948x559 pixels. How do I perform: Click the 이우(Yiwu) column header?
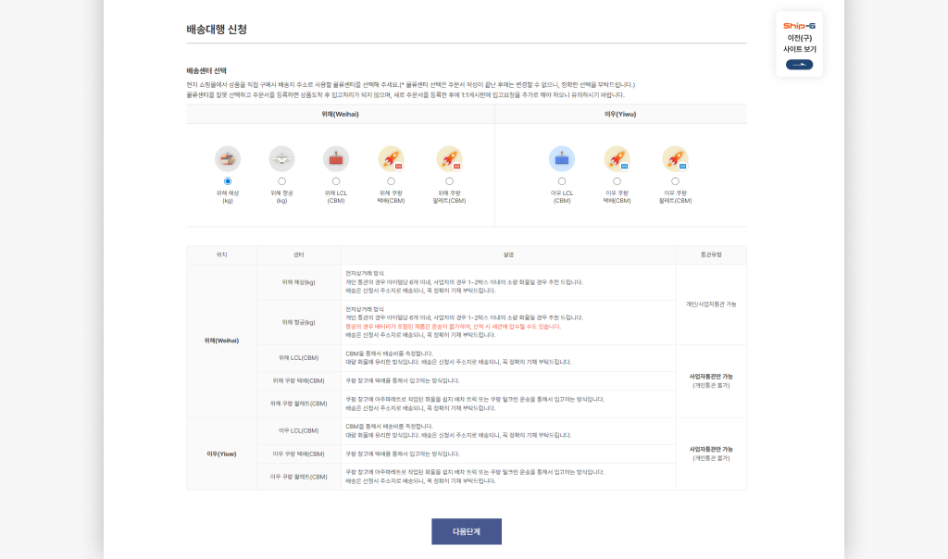[x=620, y=114]
